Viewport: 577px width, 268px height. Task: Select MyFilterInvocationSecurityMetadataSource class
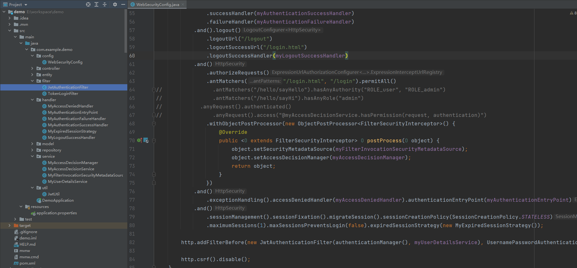(x=85, y=175)
